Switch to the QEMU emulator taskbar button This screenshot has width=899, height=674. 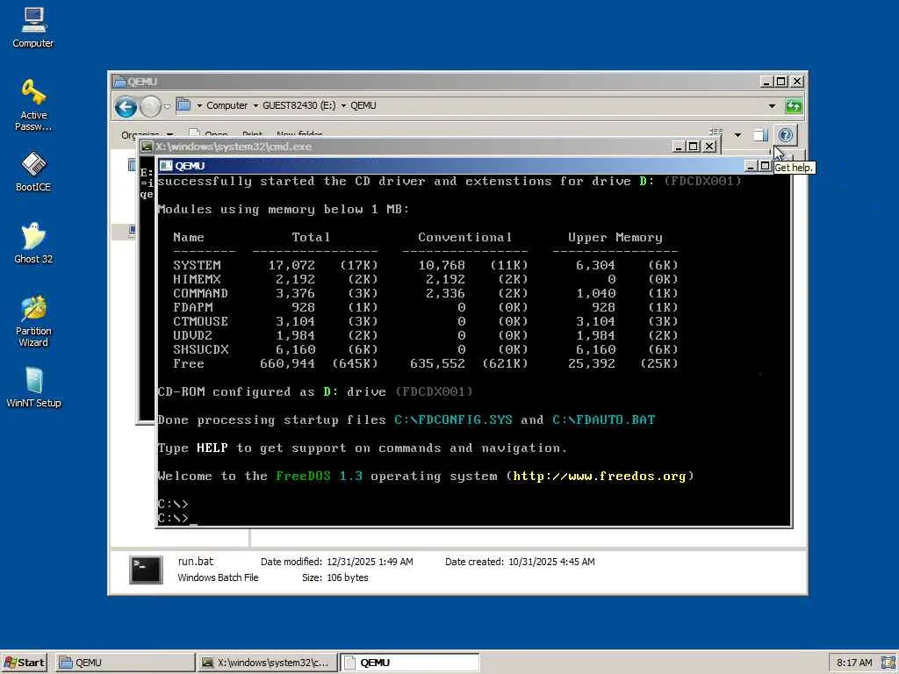pyautogui.click(x=409, y=663)
